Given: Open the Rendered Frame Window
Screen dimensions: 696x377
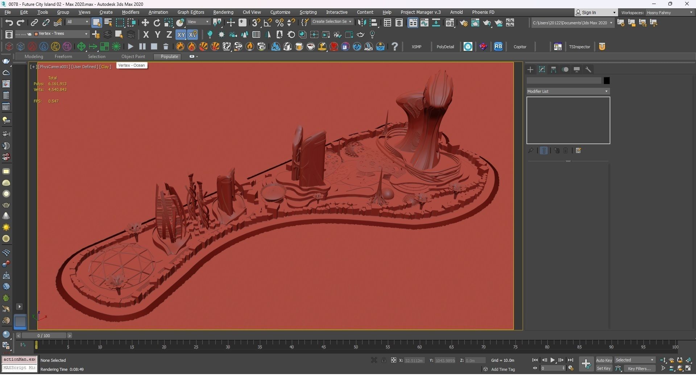Looking at the screenshot, I should 475,23.
